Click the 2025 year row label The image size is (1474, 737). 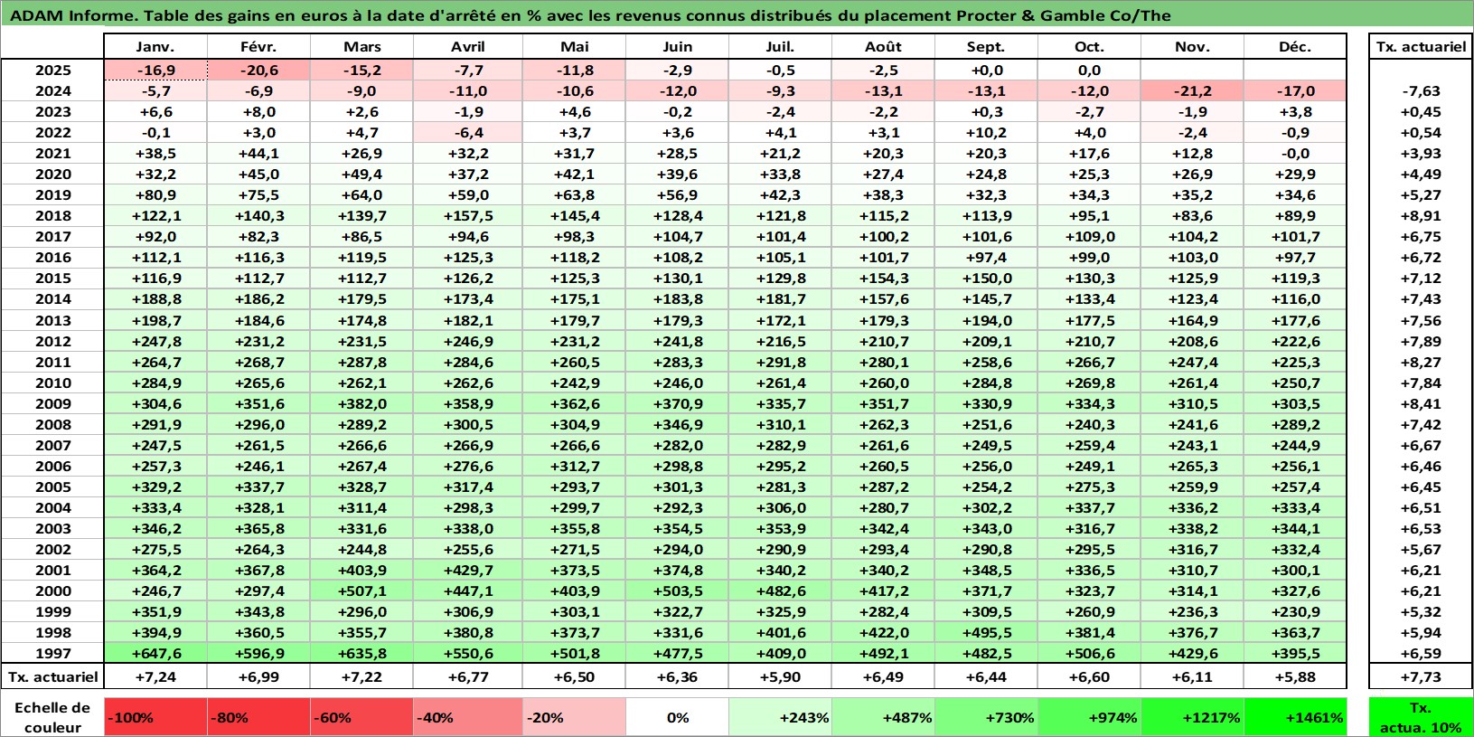[52, 70]
